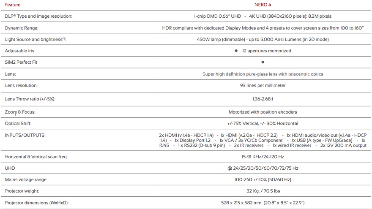Click the Adjustable iris bullet dot
Screen dimensions: 372x209
tap(236, 51)
